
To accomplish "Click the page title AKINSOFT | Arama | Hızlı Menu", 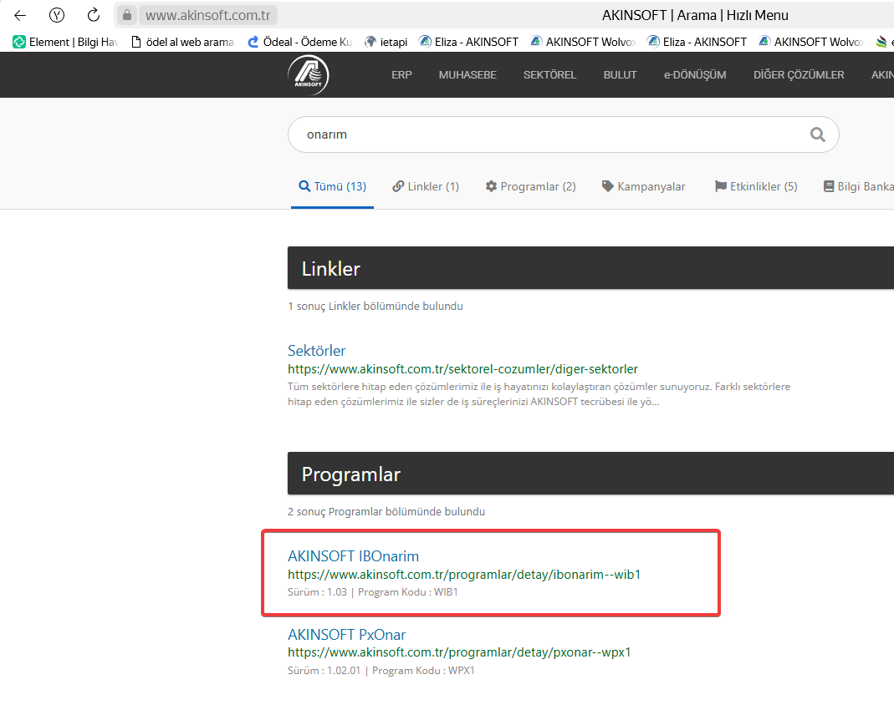I will 695,15.
